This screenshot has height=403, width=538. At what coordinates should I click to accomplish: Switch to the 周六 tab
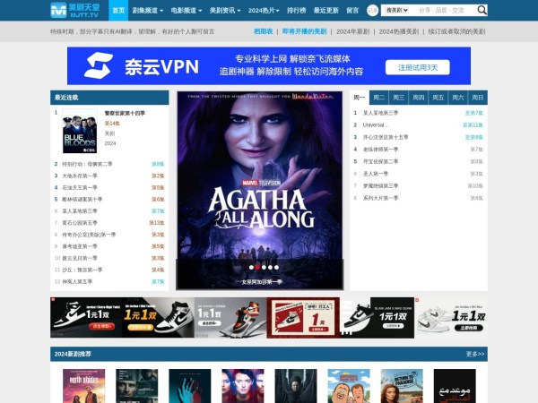coord(458,98)
